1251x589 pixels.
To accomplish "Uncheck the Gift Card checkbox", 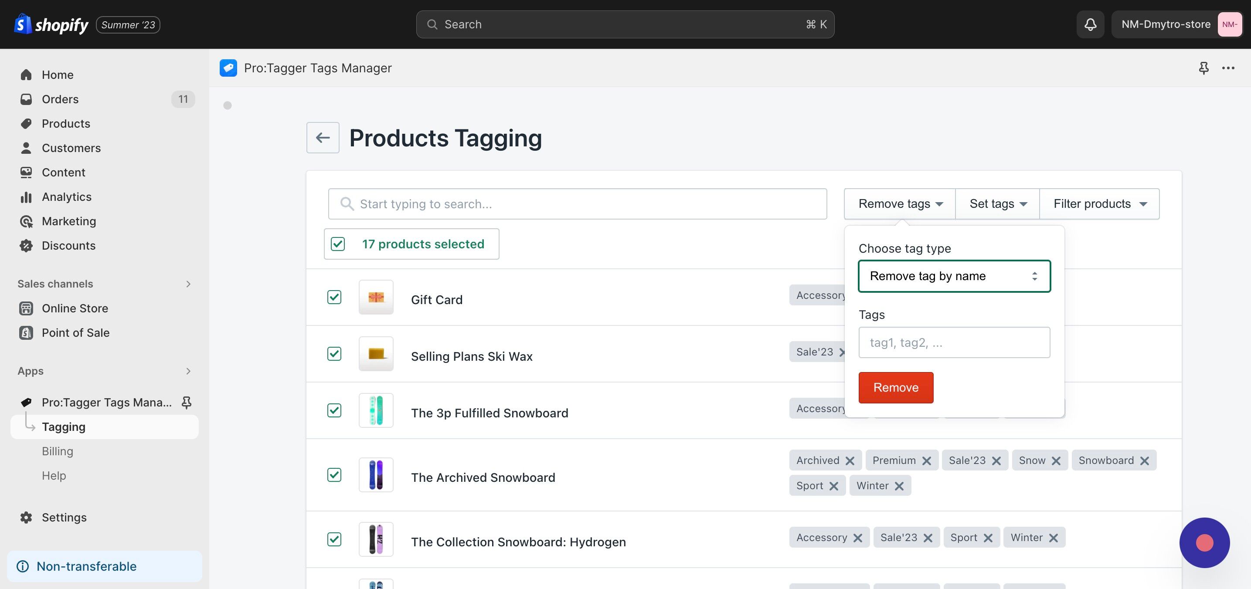I will click(x=334, y=297).
